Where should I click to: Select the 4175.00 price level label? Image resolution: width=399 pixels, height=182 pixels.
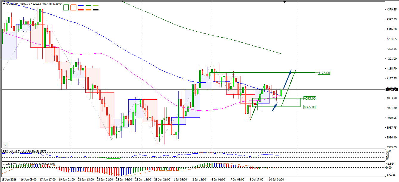point(324,73)
